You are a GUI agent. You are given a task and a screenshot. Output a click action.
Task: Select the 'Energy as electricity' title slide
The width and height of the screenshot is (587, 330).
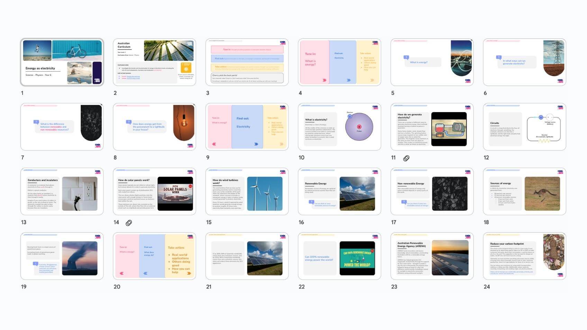[62, 62]
